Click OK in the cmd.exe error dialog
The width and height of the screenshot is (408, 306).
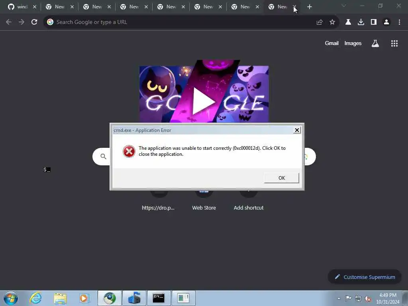pos(282,178)
